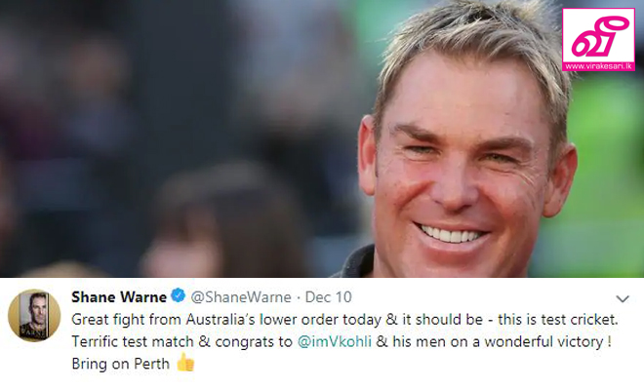Click the thumbs up emoji
The height and width of the screenshot is (390, 644).
point(185,363)
